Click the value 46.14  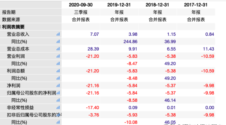tap(170, 100)
